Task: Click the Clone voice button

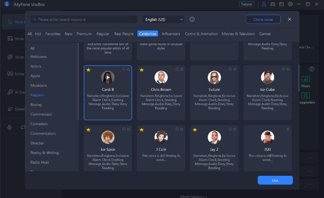Action: pyautogui.click(x=263, y=19)
